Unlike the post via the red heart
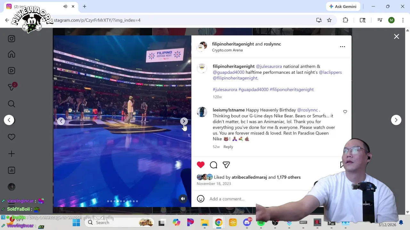The image size is (410, 230). point(201,165)
